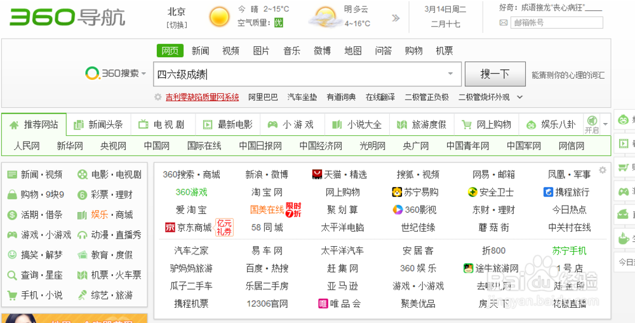Switch to the 网上购物 category tab
This screenshot has height=323, width=635.
pos(486,124)
